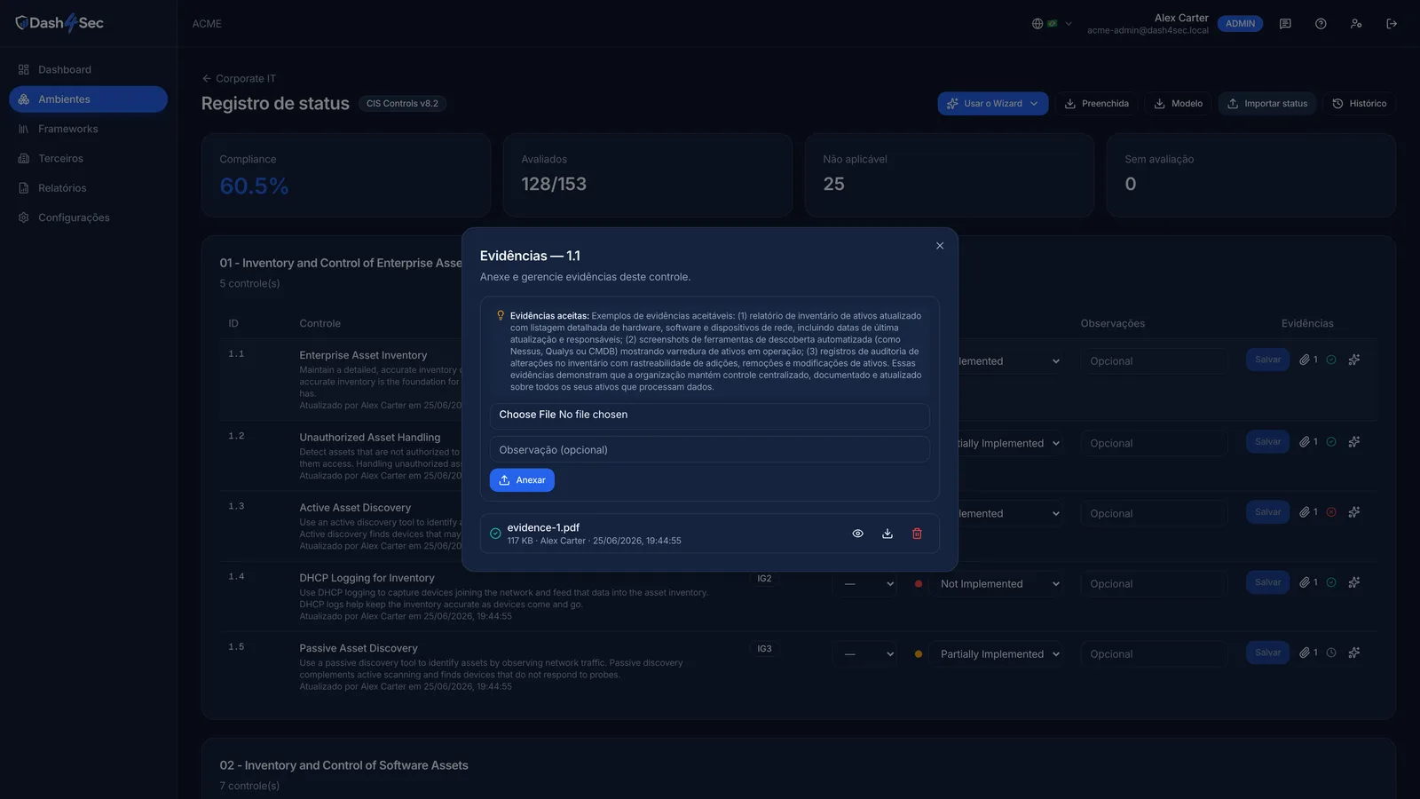
Task: Open user settings icon in the header
Action: 1356,24
